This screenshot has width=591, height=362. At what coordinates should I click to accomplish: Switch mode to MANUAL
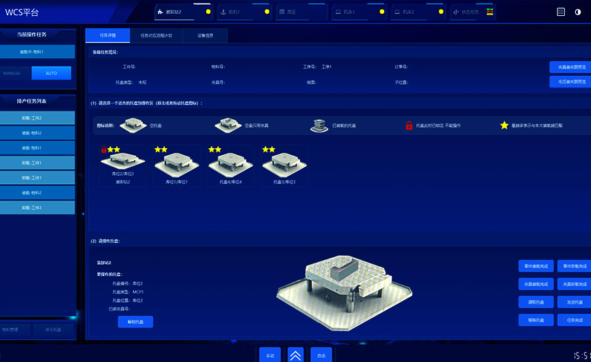(12, 72)
